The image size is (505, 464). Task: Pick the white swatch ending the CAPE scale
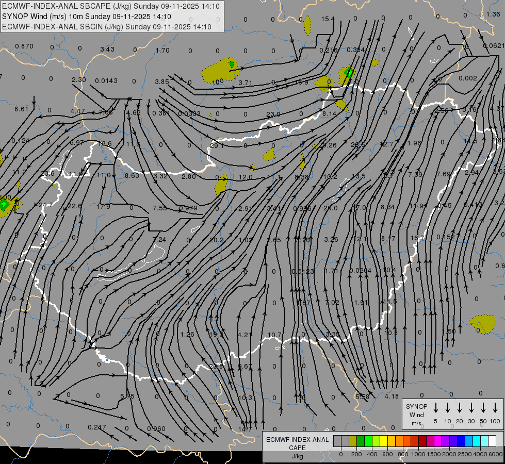[492, 441]
